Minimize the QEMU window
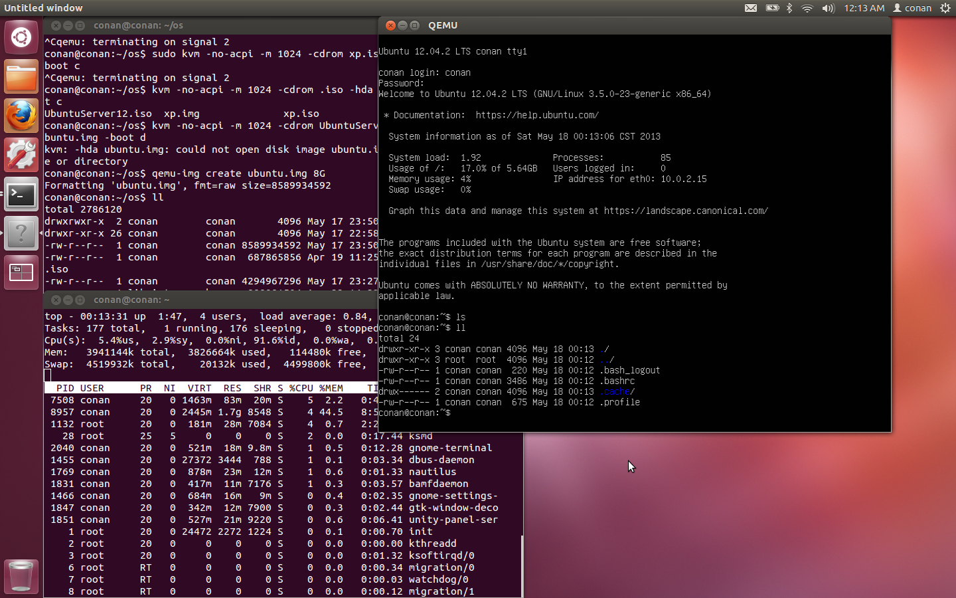Viewport: 956px width, 598px height. pos(402,25)
